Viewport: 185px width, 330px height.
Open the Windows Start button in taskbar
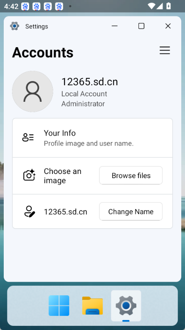[x=59, y=305]
